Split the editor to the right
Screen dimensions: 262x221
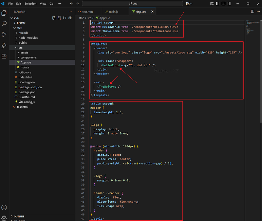(x=253, y=11)
